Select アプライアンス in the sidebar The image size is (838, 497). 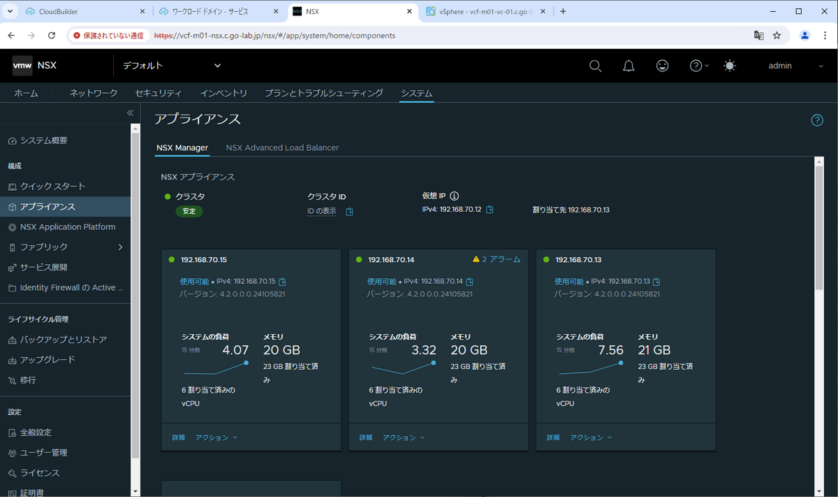click(65, 207)
